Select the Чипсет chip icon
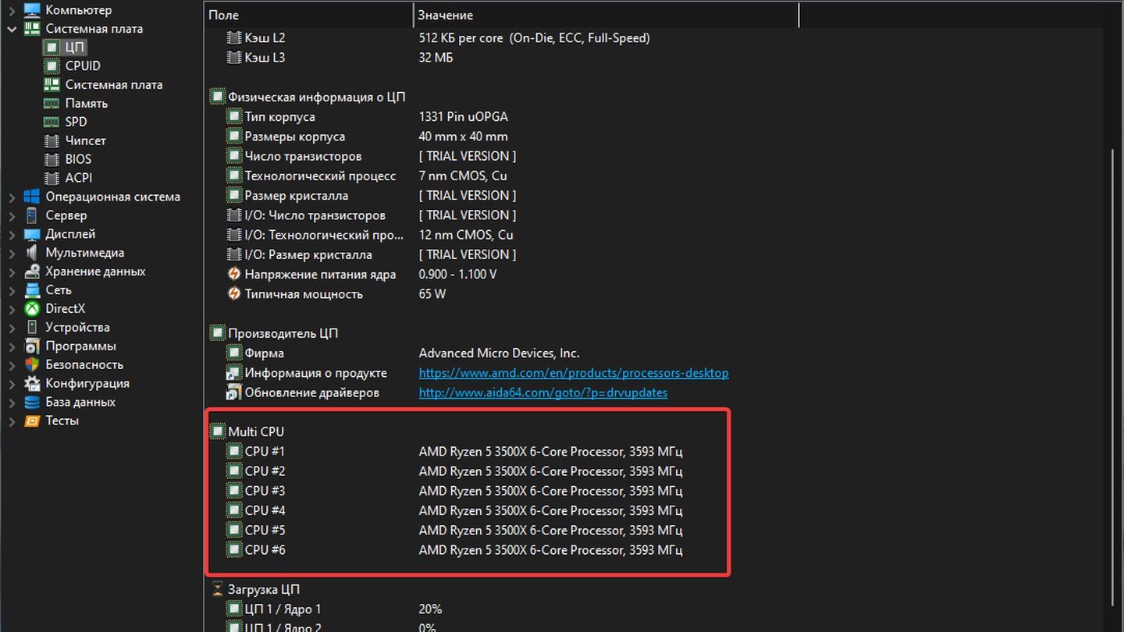This screenshot has width=1124, height=632. [x=52, y=141]
